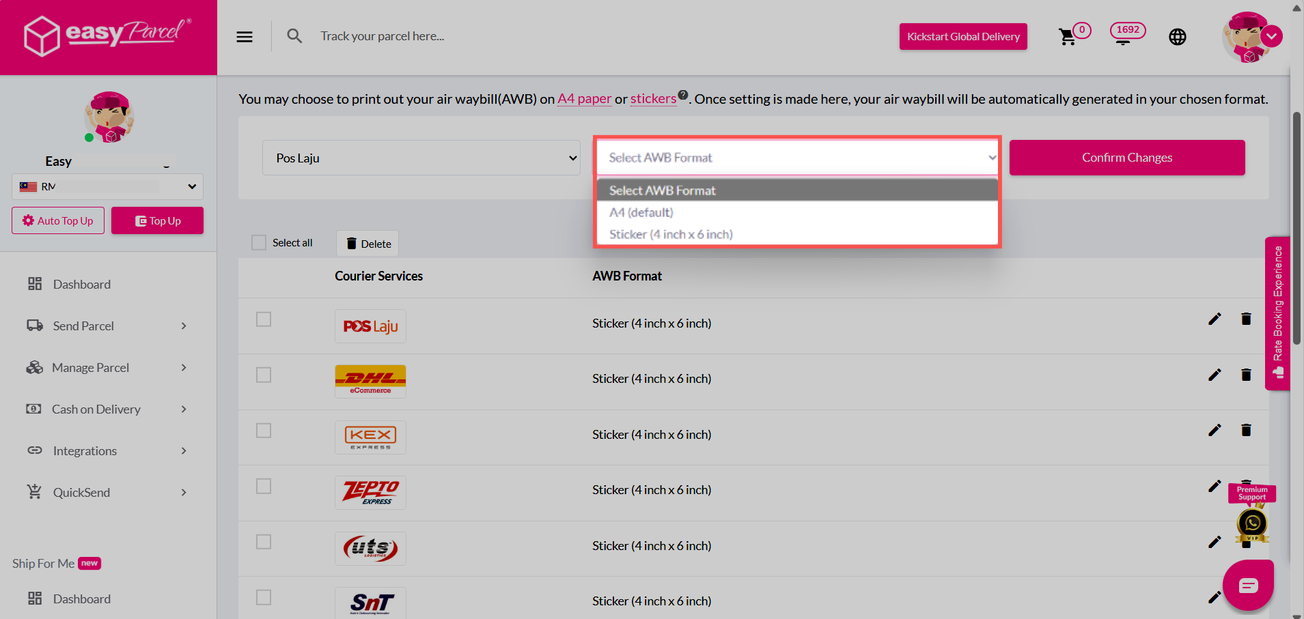Screen dimensions: 1304x619
Task: Choose the A4 (default) option
Action: point(797,212)
